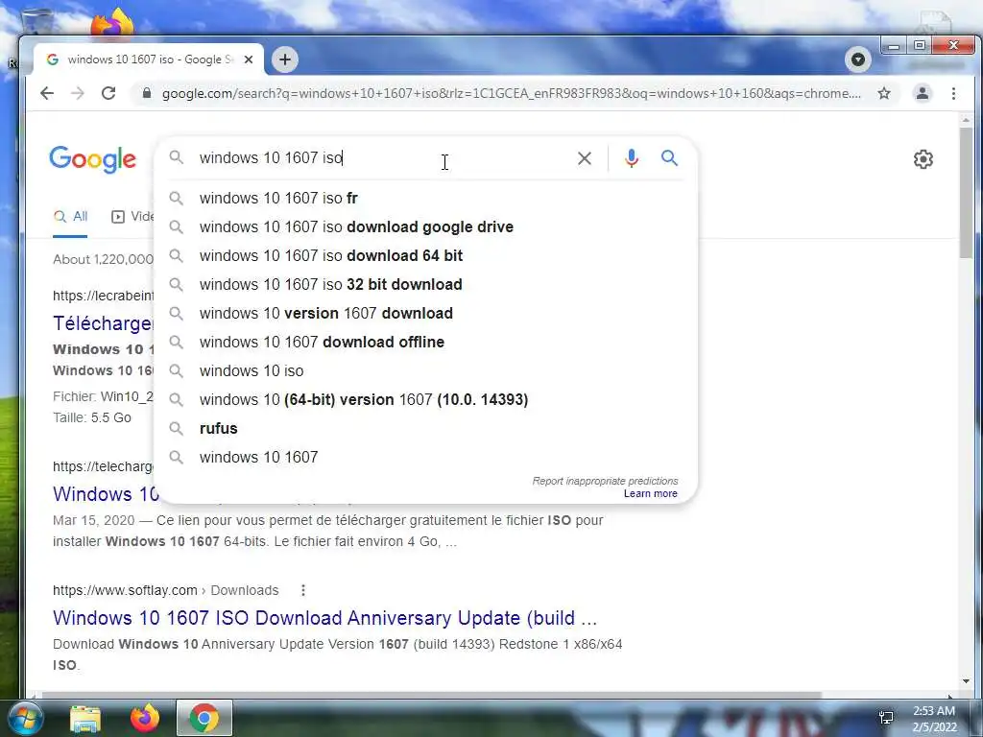Open Google quick settings gear

(923, 159)
